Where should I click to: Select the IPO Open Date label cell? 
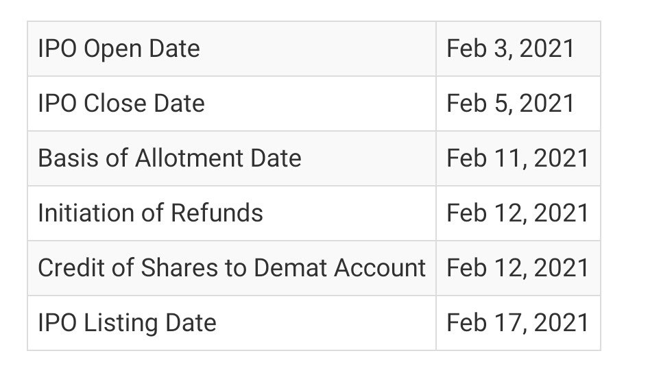tap(232, 49)
